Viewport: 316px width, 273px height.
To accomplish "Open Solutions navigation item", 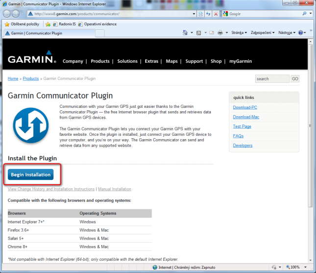I will pos(127,61).
